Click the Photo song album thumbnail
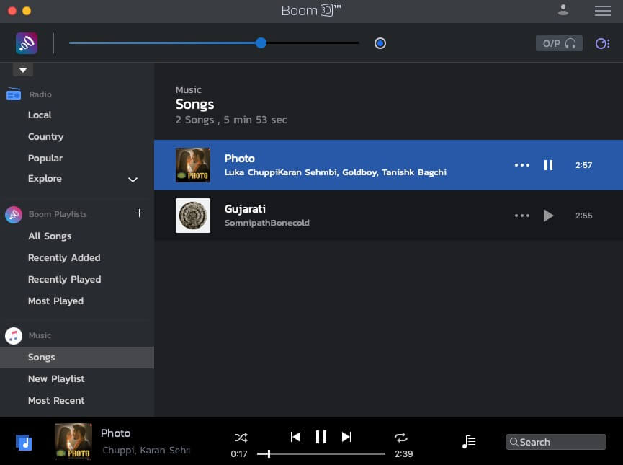Screen dimensions: 623x465 [x=193, y=165]
